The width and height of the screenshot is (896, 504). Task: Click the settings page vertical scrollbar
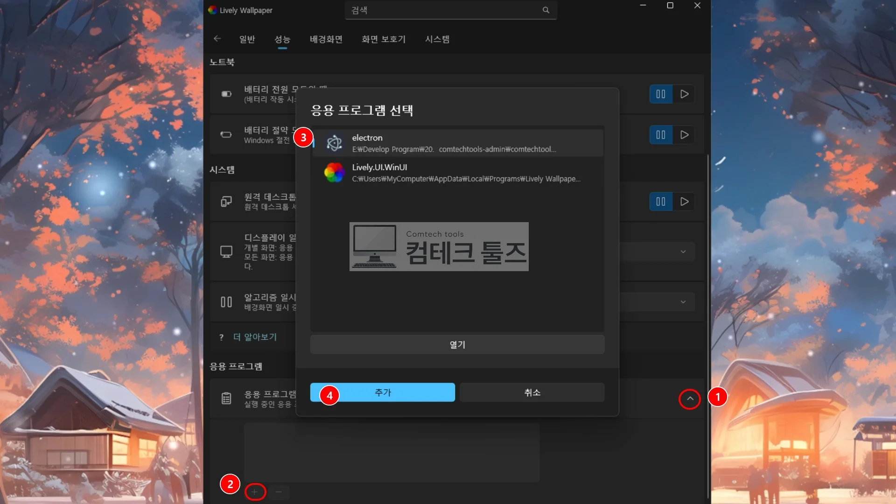[x=708, y=327]
